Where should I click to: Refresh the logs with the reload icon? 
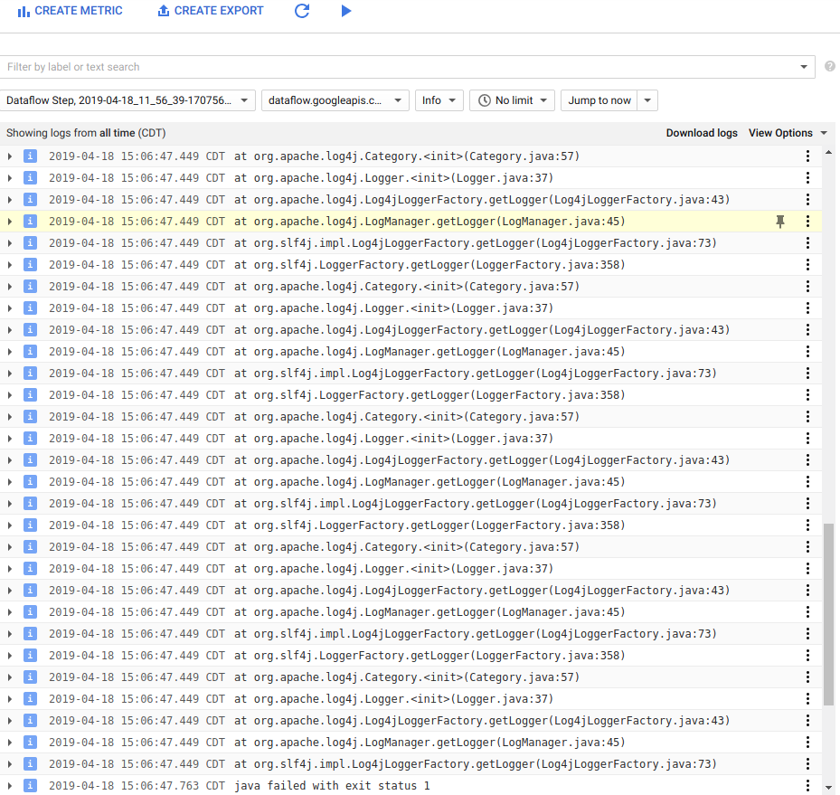pyautogui.click(x=302, y=11)
